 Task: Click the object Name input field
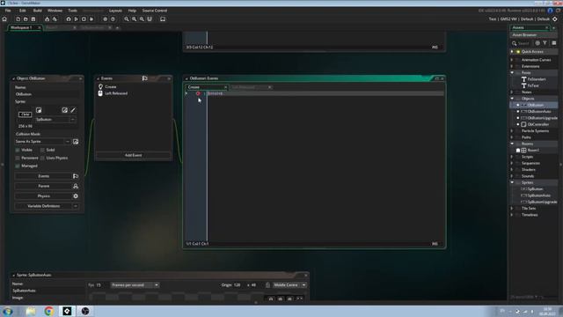click(x=47, y=94)
